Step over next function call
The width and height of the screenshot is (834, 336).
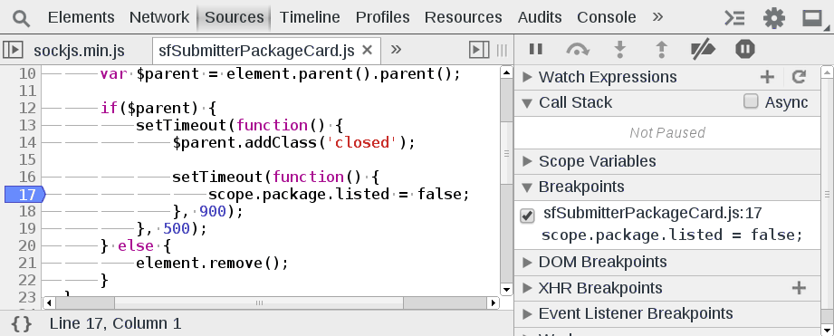(578, 50)
